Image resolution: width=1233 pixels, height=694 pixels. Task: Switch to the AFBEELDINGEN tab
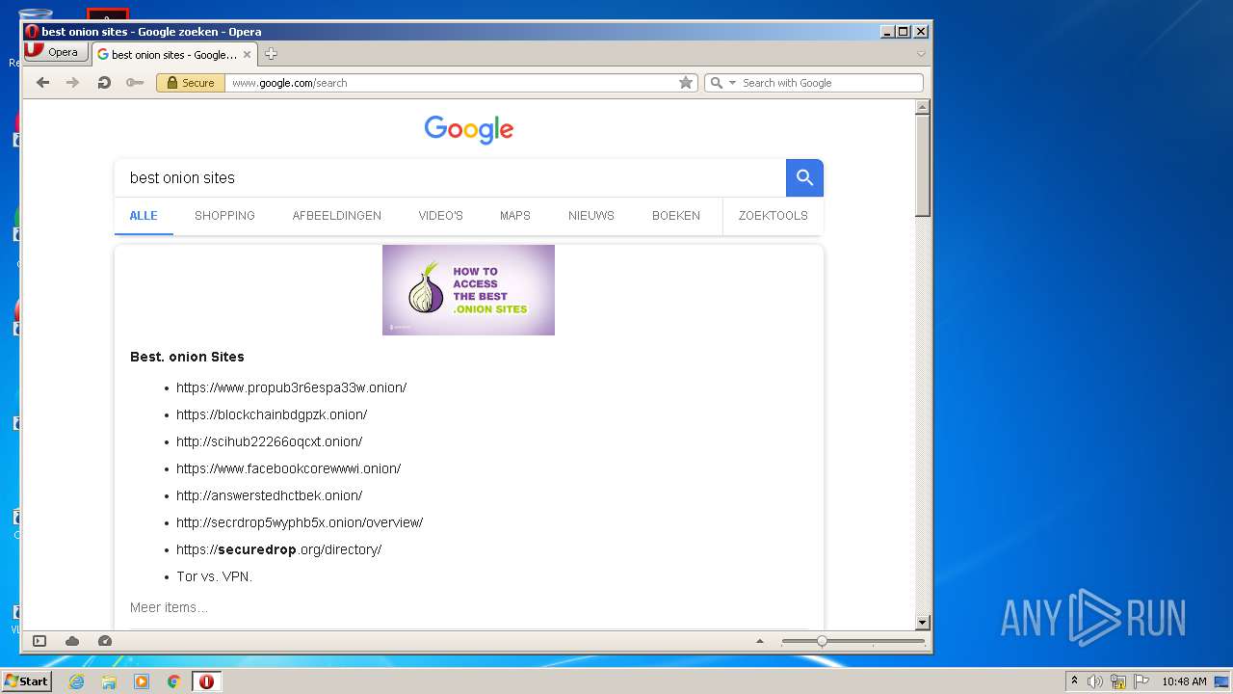pyautogui.click(x=337, y=216)
